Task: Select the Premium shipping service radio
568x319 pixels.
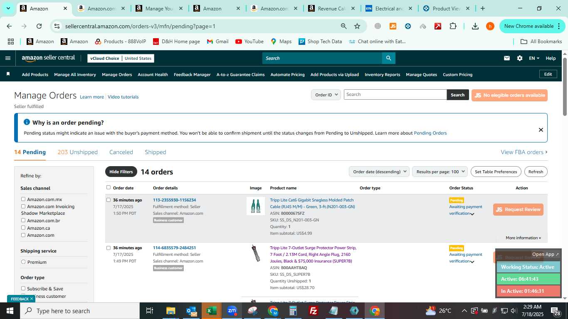Action: 23,262
